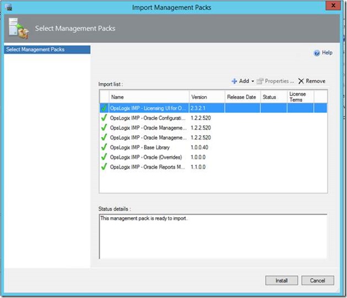Screen dimensions: 347x298
Task: Click green checkmark next to Base Library
Action: tap(104, 147)
